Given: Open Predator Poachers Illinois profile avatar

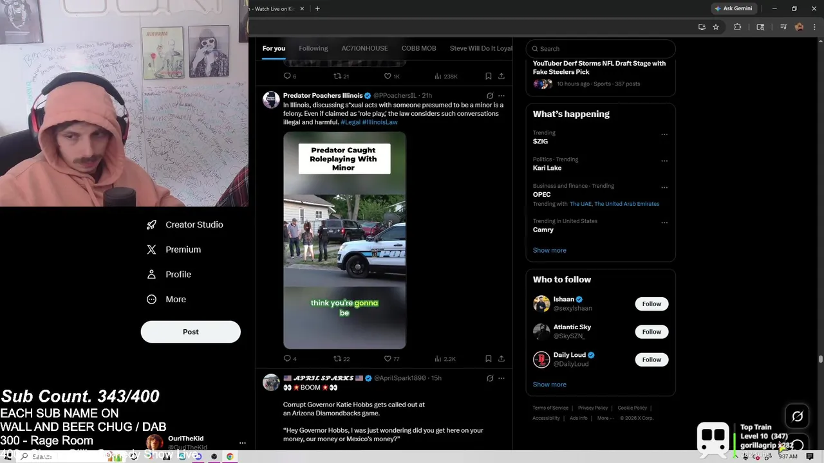Looking at the screenshot, I should (271, 100).
